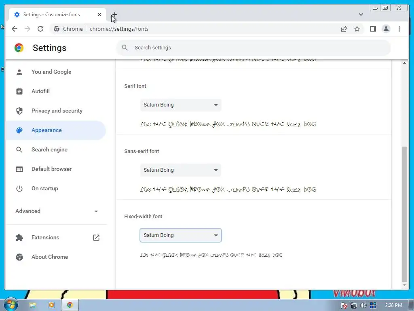The width and height of the screenshot is (414, 311).
Task: Click the network tray icon
Action: [x=353, y=305]
